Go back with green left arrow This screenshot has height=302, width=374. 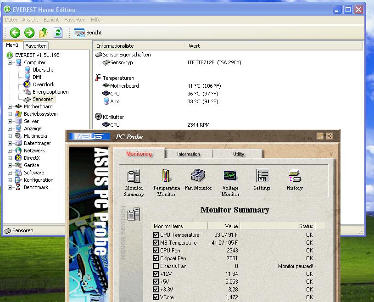(x=15, y=33)
